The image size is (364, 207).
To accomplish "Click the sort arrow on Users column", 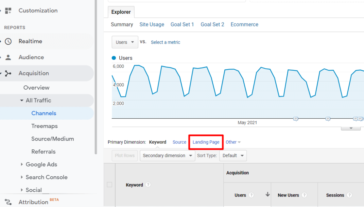I will 267,195.
